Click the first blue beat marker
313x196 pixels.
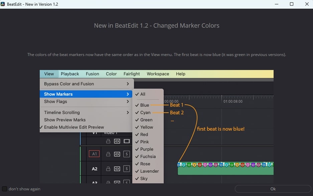179,164
